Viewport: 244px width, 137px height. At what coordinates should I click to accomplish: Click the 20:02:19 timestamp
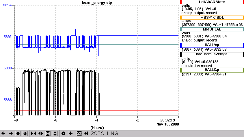point(167,120)
